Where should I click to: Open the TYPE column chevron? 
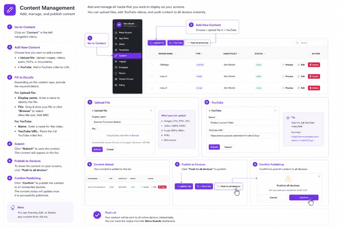click(x=202, y=54)
